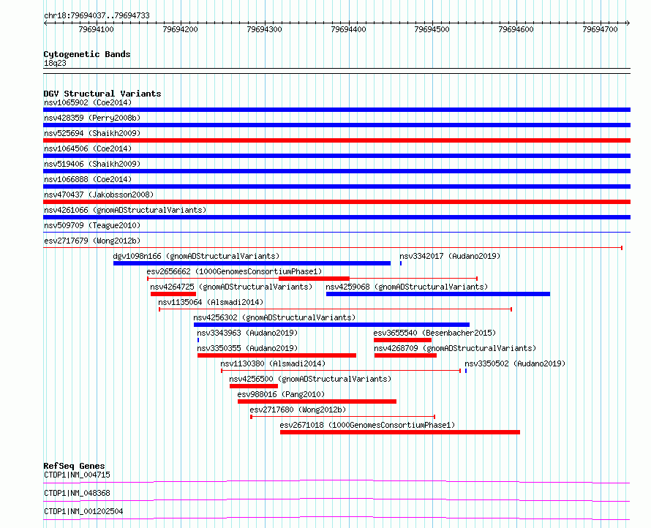This screenshot has width=651, height=528.
Task: Select the nsv4264725 red variant bar
Action: (173, 294)
